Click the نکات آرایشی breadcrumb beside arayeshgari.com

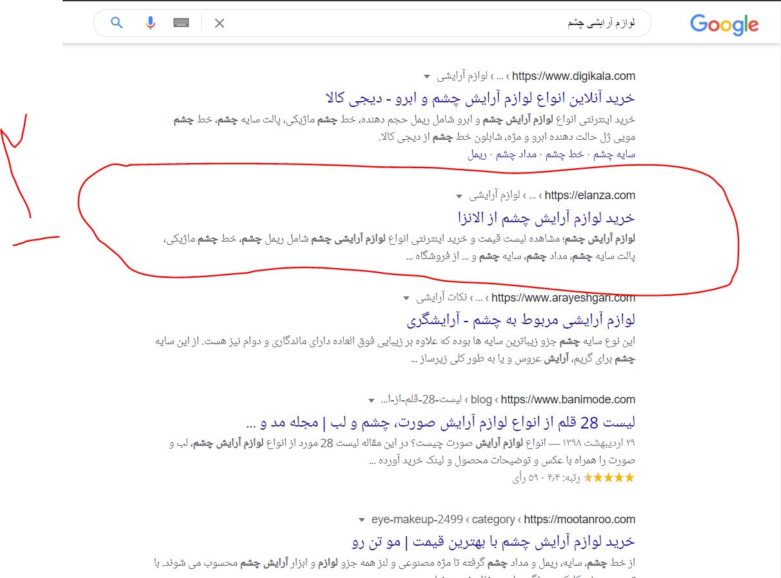(x=441, y=298)
